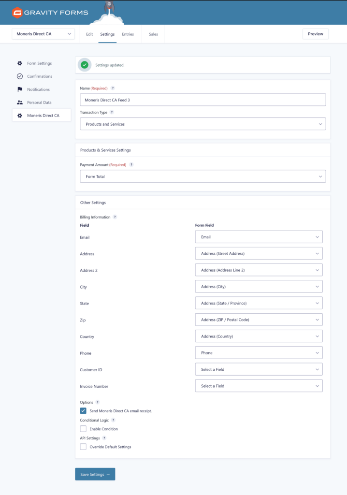This screenshot has height=495, width=347.
Task: Check the Enable Condition checkbox
Action: click(x=83, y=429)
